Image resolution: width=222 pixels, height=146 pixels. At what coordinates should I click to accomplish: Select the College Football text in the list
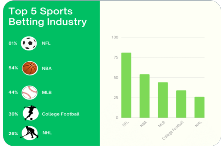[61, 114]
